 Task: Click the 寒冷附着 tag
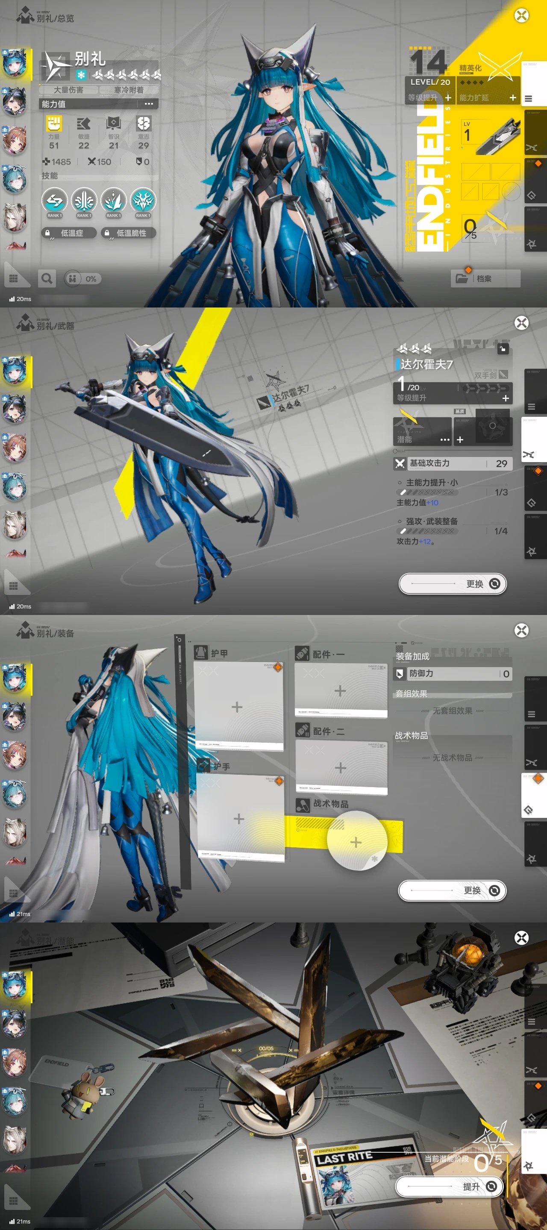129,90
